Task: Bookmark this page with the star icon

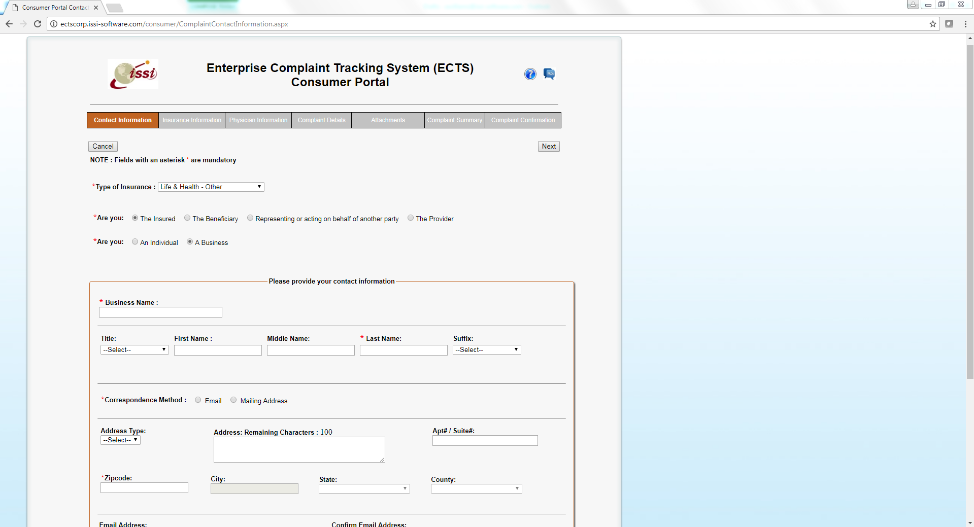Action: [933, 24]
